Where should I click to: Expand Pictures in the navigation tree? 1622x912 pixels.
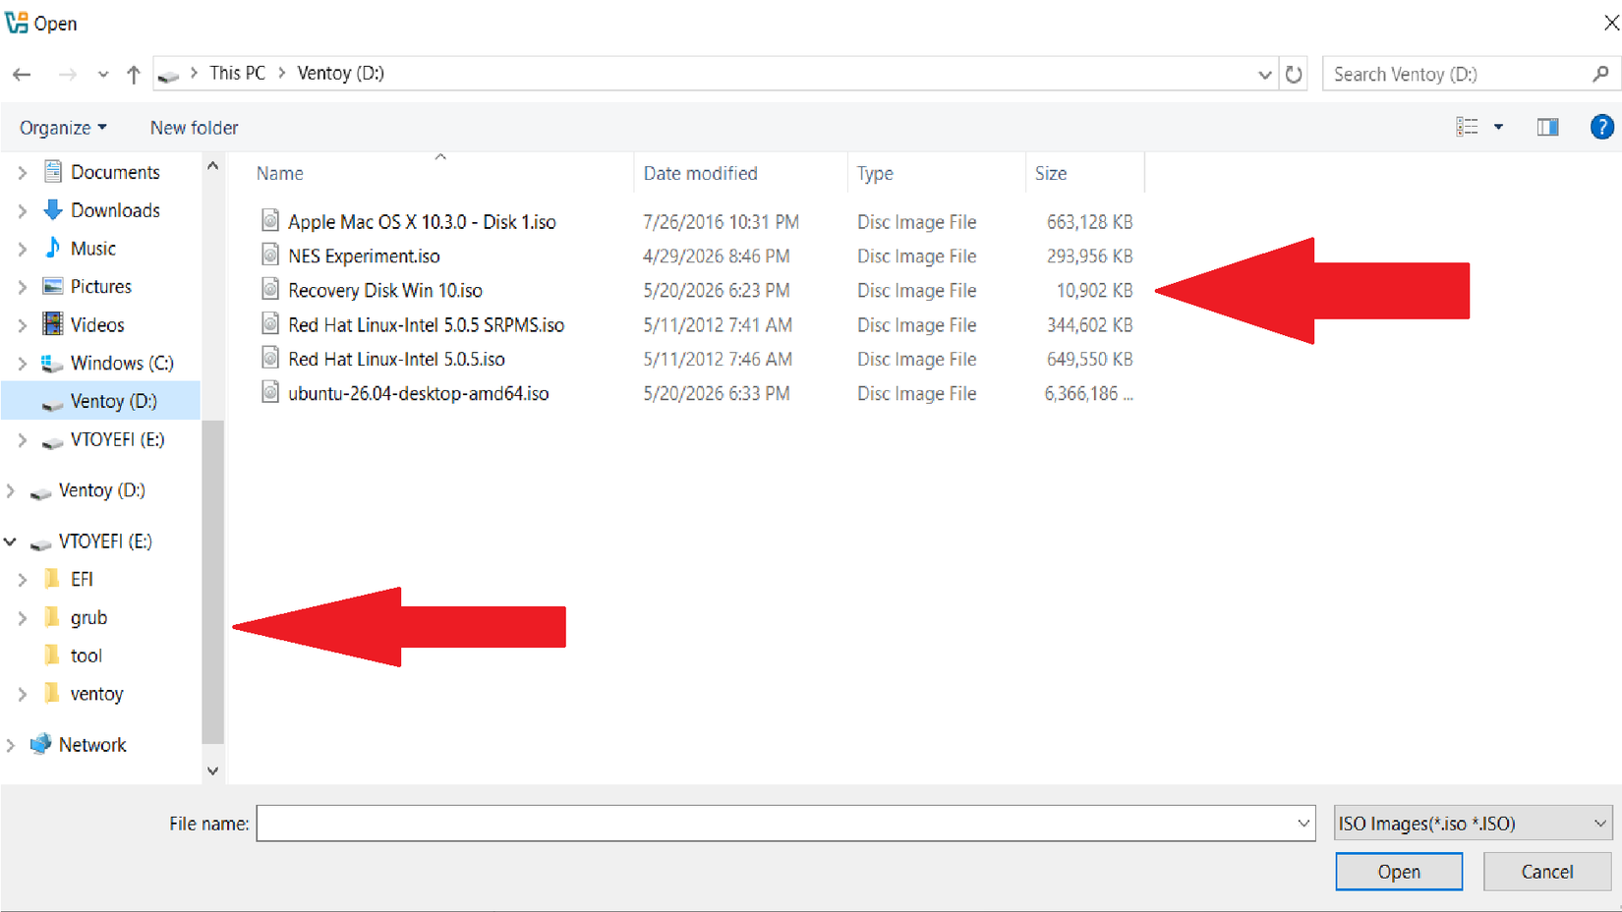pyautogui.click(x=22, y=287)
